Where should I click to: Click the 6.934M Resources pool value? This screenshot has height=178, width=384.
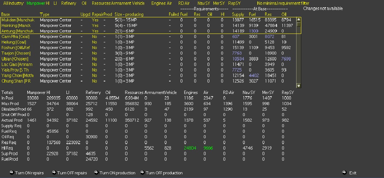click(x=132, y=98)
